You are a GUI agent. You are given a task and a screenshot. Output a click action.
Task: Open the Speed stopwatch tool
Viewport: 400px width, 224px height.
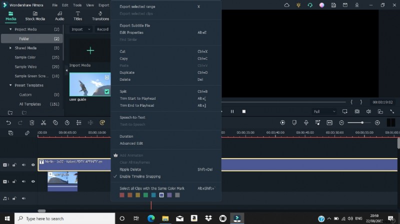67,123
